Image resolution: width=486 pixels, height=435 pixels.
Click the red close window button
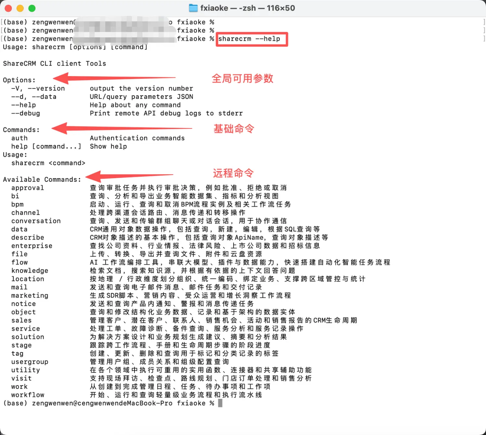[8, 8]
